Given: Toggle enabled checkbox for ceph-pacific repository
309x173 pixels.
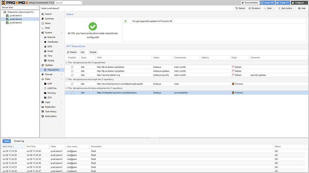Looking at the screenshot, I should click(x=72, y=84).
